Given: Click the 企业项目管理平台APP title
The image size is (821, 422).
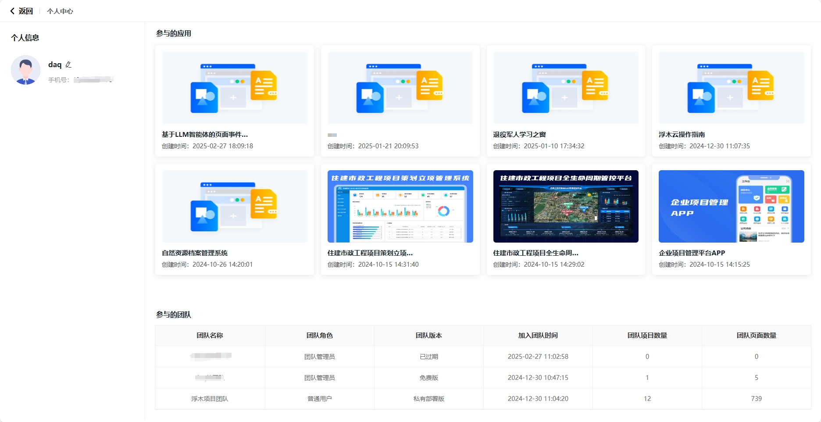Looking at the screenshot, I should [x=692, y=253].
